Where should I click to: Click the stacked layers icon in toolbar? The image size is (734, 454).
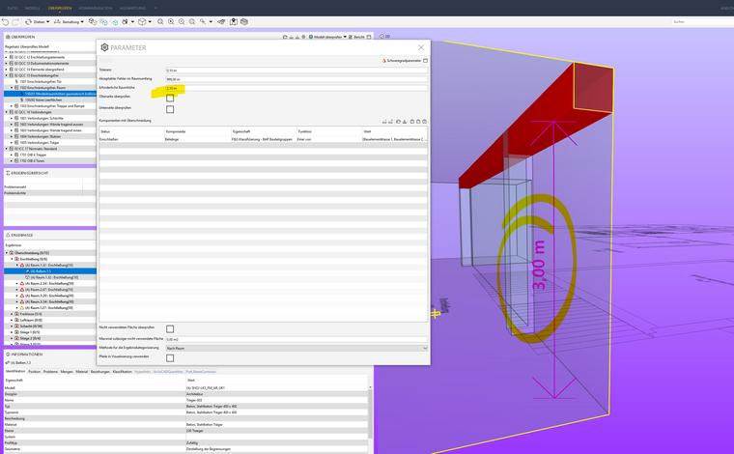click(x=244, y=22)
